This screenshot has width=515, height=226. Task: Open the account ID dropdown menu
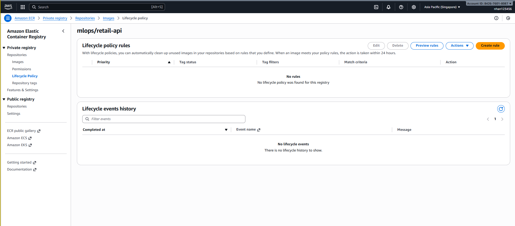489,3
